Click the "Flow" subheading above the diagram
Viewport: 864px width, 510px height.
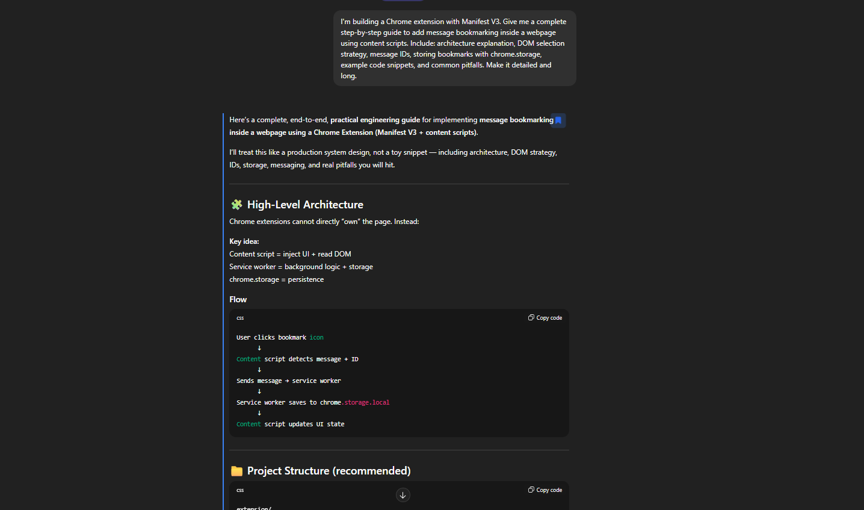click(x=238, y=299)
